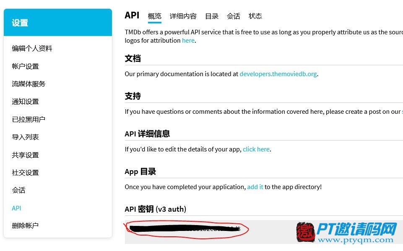Click the 'Our primary documentation is located at' text

tap(182, 74)
